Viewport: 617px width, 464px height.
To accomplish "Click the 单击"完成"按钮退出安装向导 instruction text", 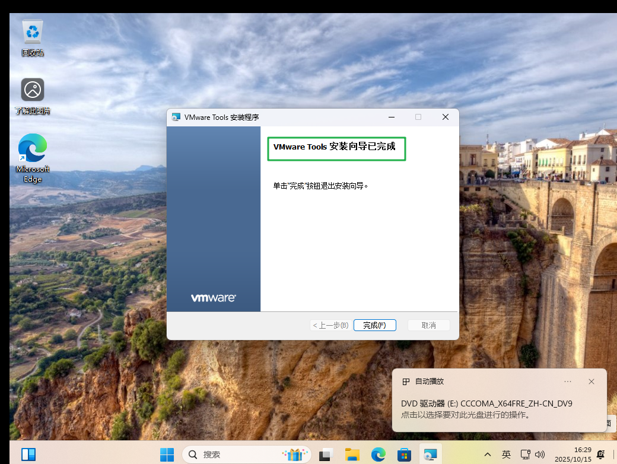I will 320,186.
